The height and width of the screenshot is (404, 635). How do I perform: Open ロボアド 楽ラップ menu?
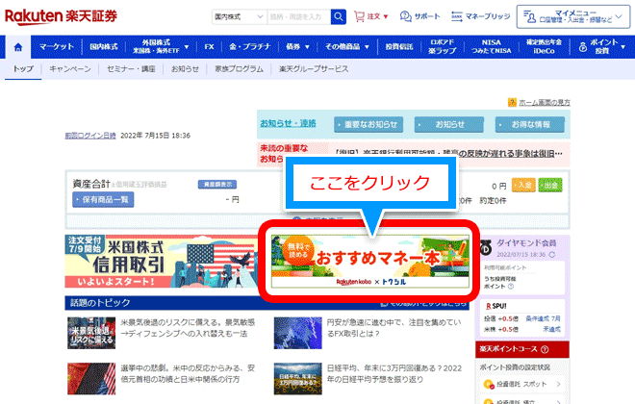442,47
